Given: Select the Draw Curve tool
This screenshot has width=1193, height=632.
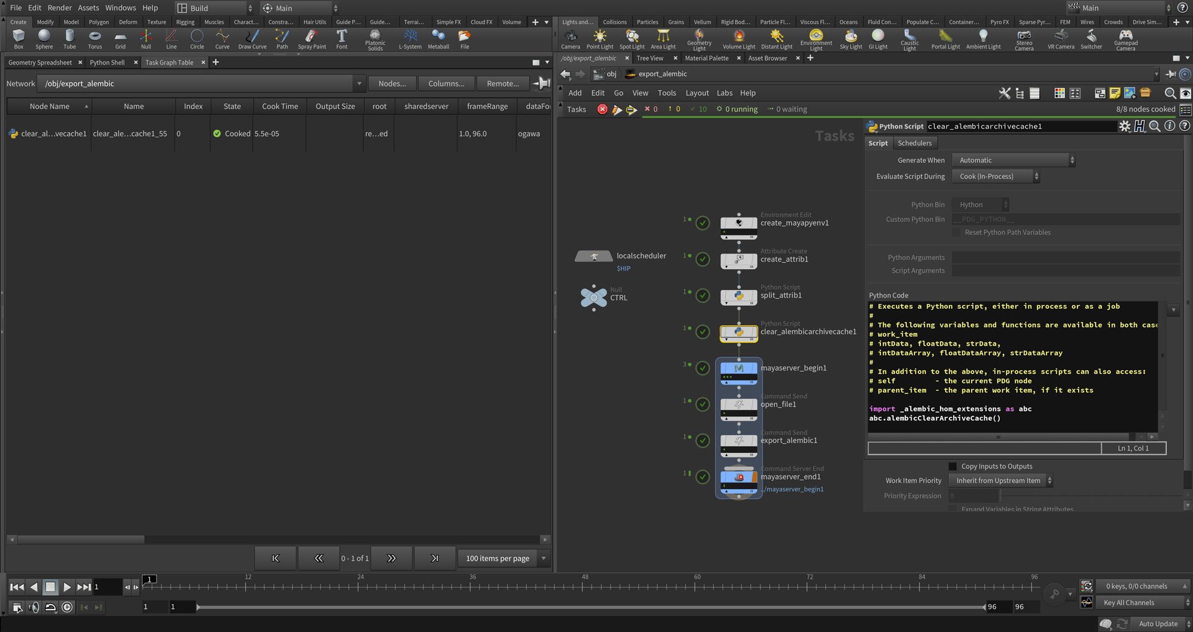Looking at the screenshot, I should (252, 39).
